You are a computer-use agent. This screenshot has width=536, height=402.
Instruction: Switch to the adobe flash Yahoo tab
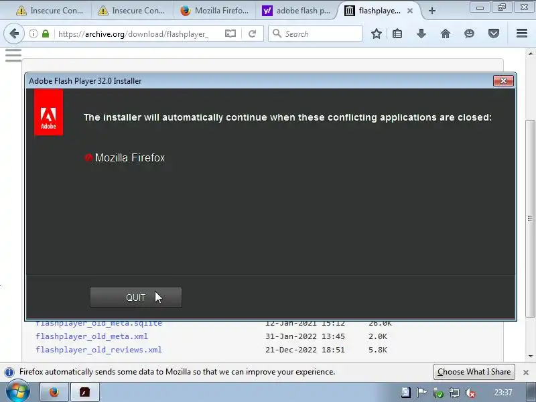point(296,11)
